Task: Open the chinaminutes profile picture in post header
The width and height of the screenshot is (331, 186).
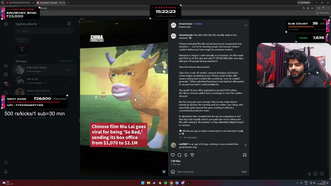Action: click(x=173, y=25)
